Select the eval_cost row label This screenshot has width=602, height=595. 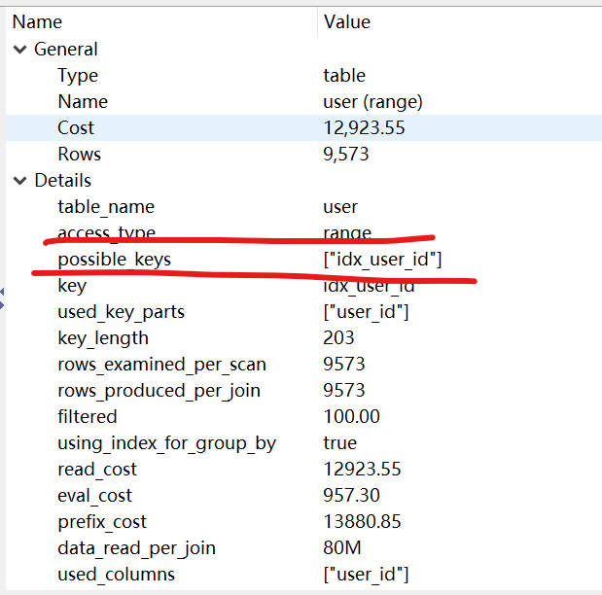point(95,497)
